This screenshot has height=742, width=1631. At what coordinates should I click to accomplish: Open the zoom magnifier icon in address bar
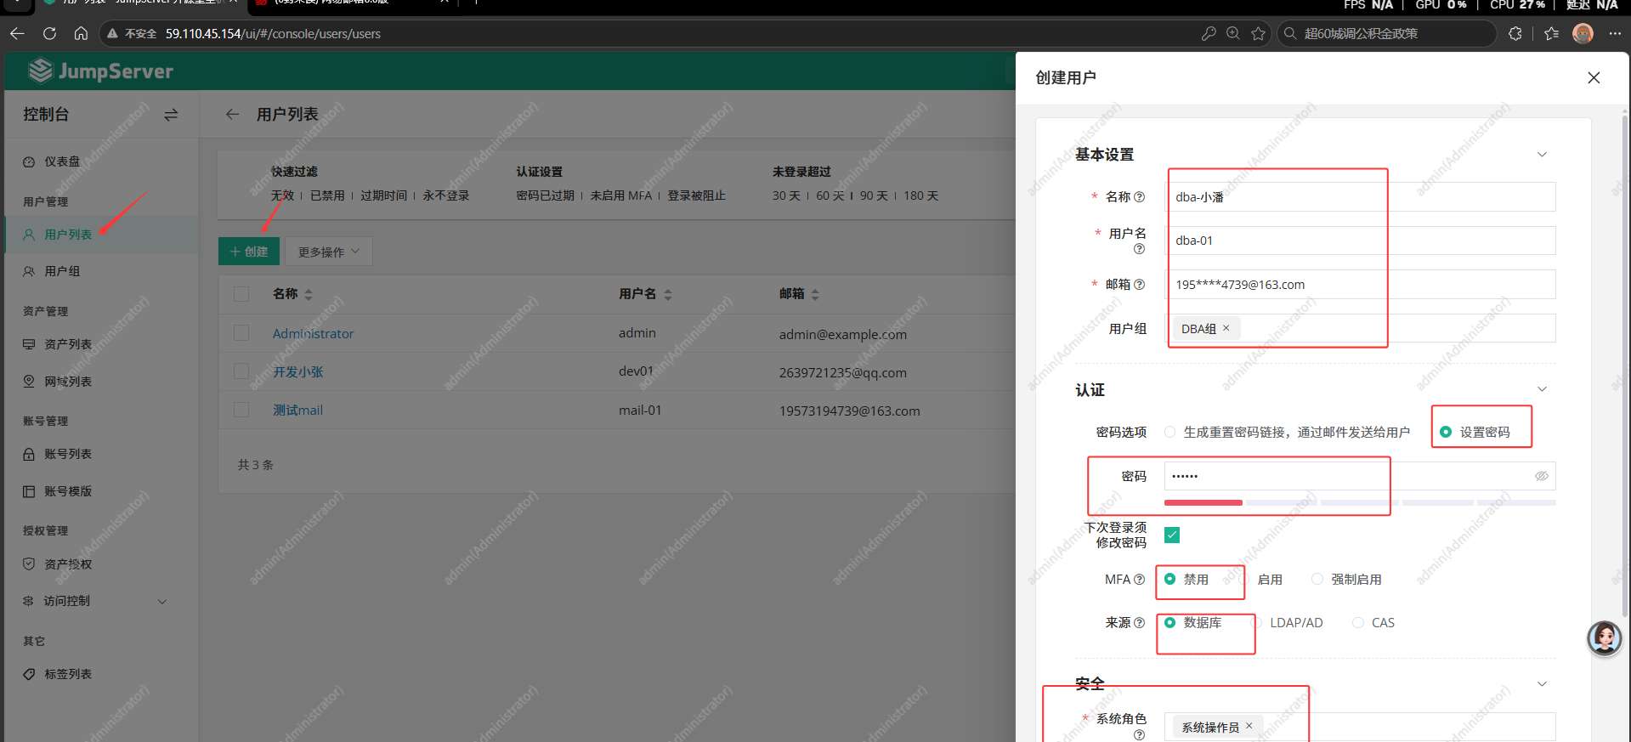pos(1233,33)
